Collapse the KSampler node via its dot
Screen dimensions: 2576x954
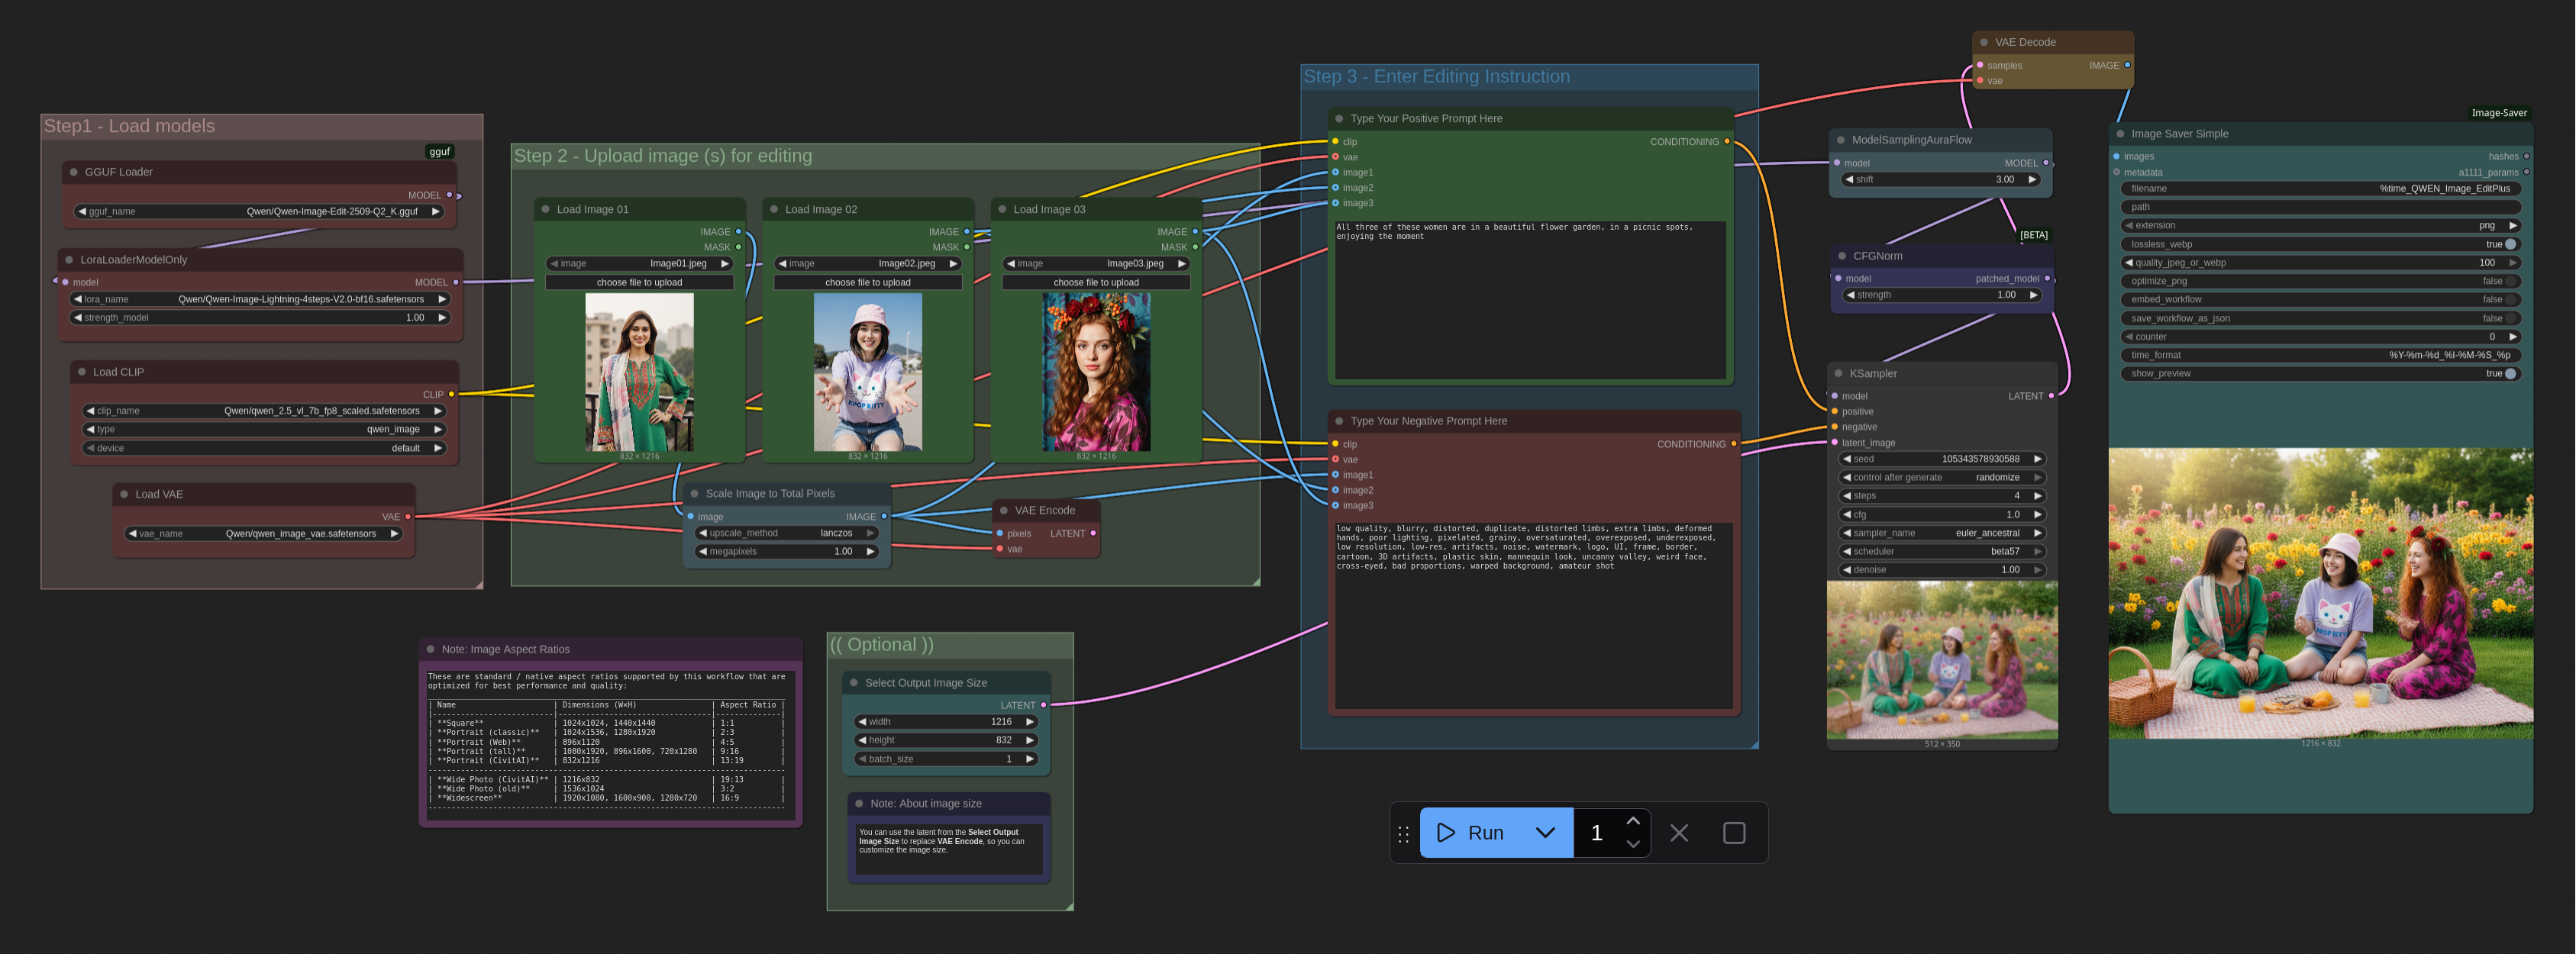coord(1838,373)
